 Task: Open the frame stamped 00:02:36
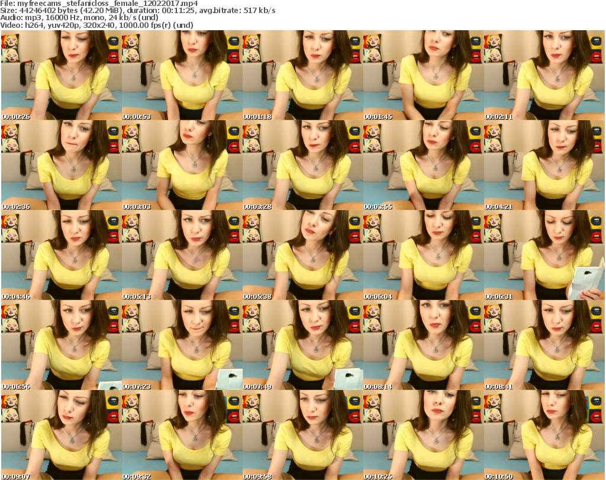pyautogui.click(x=61, y=165)
